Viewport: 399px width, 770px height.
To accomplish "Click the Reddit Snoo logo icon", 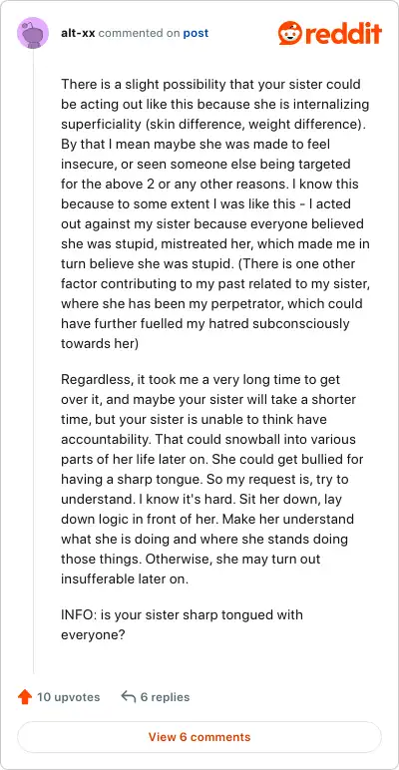I will click(289, 33).
